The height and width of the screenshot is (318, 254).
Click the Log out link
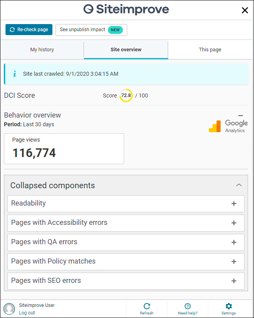(x=27, y=313)
